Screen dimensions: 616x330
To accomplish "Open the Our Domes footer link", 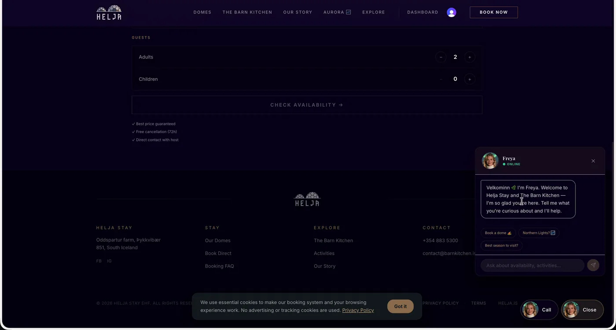I will [x=218, y=240].
